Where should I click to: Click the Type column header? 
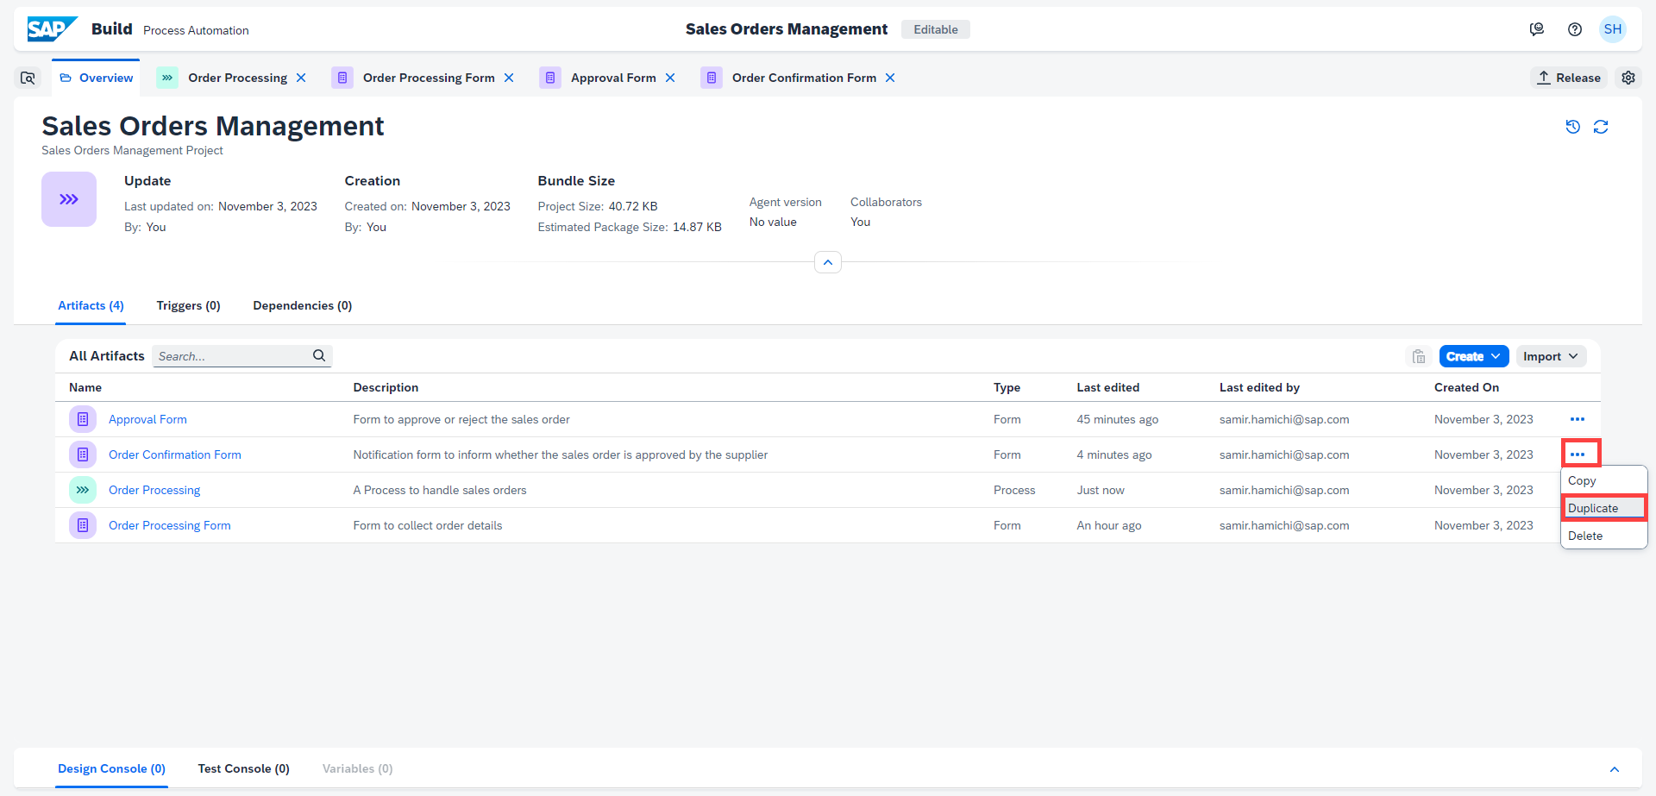[x=1007, y=387]
